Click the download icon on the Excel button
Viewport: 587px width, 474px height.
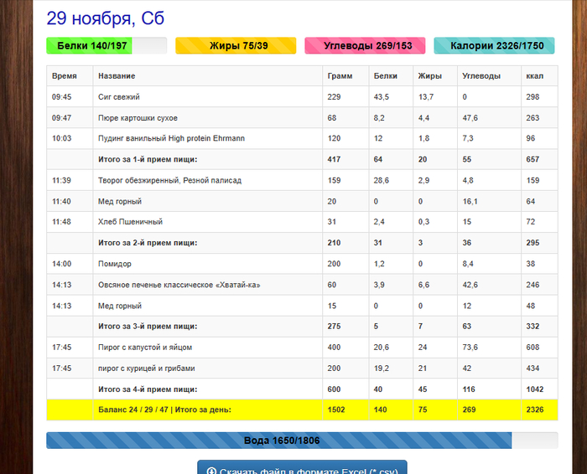click(211, 471)
